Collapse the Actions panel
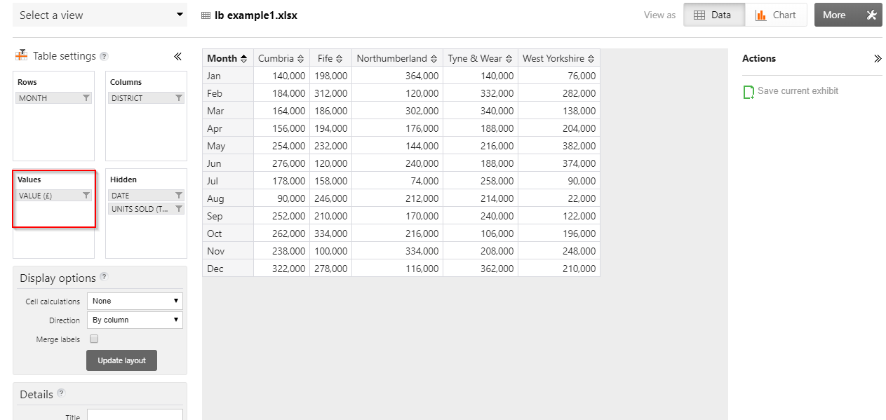Viewport: 886px width, 420px height. tap(877, 59)
